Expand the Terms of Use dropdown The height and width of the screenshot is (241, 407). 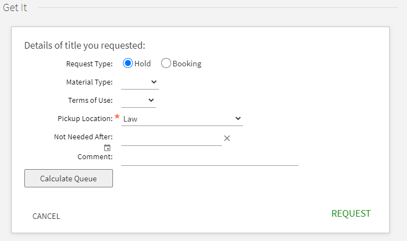click(x=138, y=101)
